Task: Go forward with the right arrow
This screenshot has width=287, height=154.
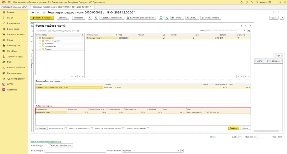Action: click(x=38, y=12)
